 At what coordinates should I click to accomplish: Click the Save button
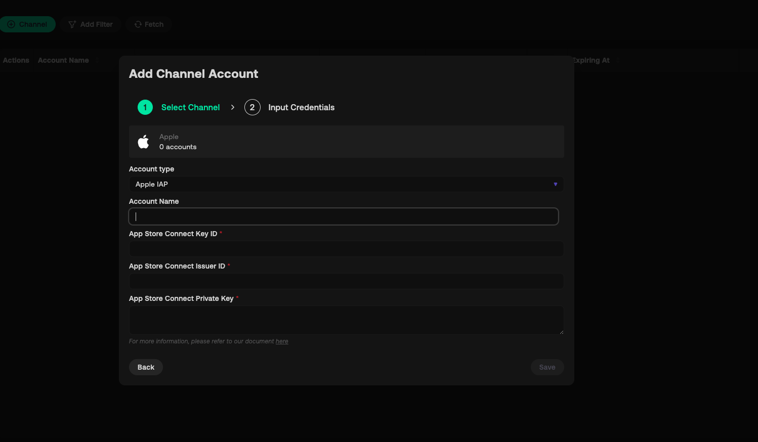(x=547, y=367)
